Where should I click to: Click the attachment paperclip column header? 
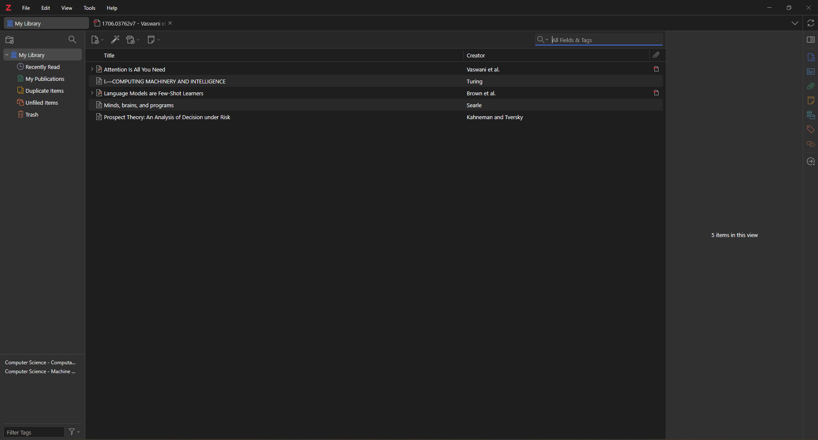coord(656,55)
